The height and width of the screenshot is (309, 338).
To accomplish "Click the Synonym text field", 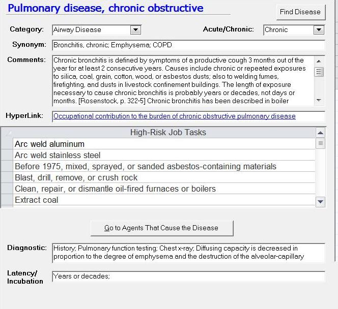I will (188, 45).
